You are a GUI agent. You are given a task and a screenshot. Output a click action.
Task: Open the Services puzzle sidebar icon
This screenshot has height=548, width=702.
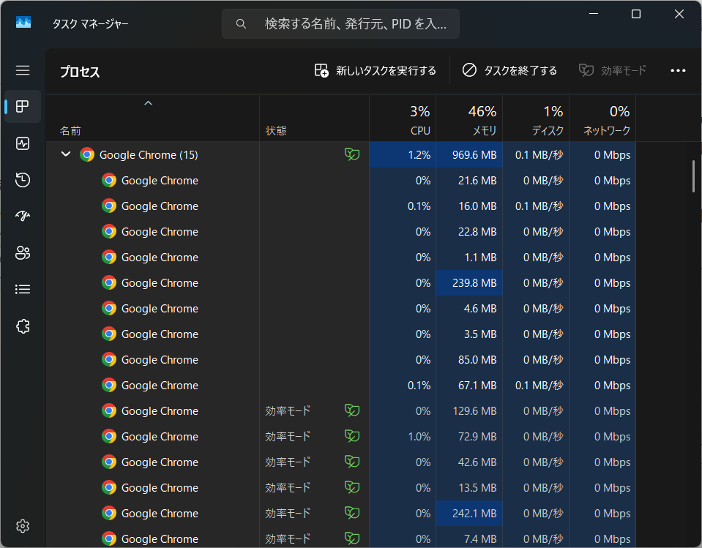point(23,326)
